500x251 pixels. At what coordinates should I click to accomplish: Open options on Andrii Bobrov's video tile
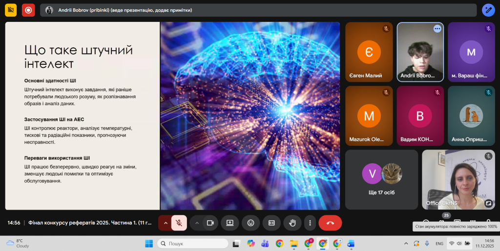[x=437, y=29]
